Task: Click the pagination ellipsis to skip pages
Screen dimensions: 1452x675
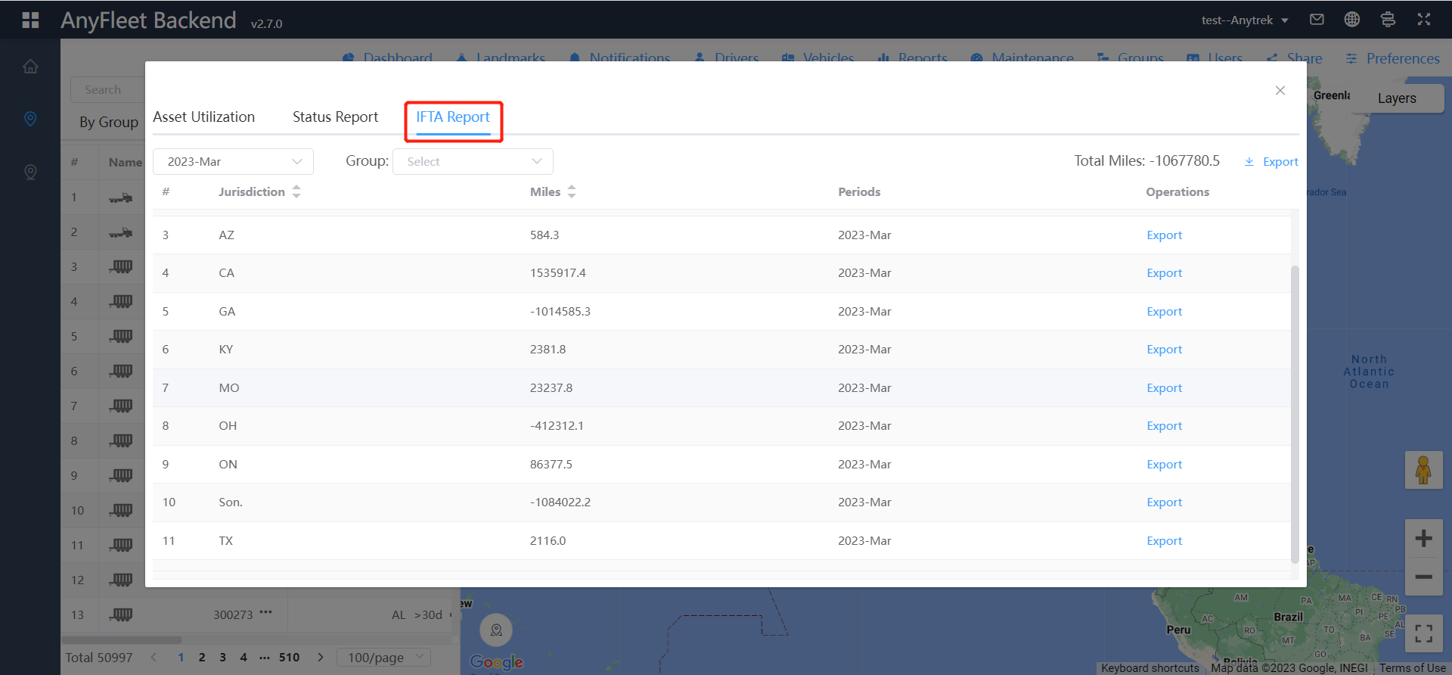Action: tap(265, 657)
